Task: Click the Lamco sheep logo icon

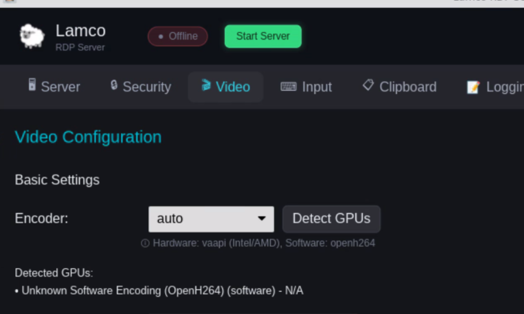Action: [x=32, y=36]
